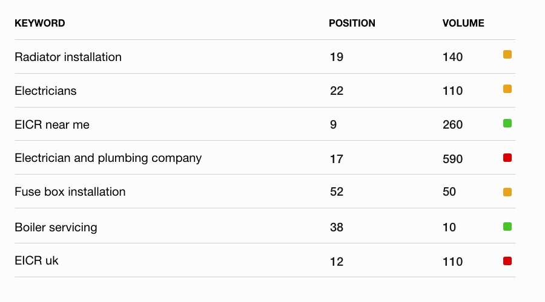Open Electrician and plumbing company keyword
Screen dimensions: 545x302
[108, 158]
